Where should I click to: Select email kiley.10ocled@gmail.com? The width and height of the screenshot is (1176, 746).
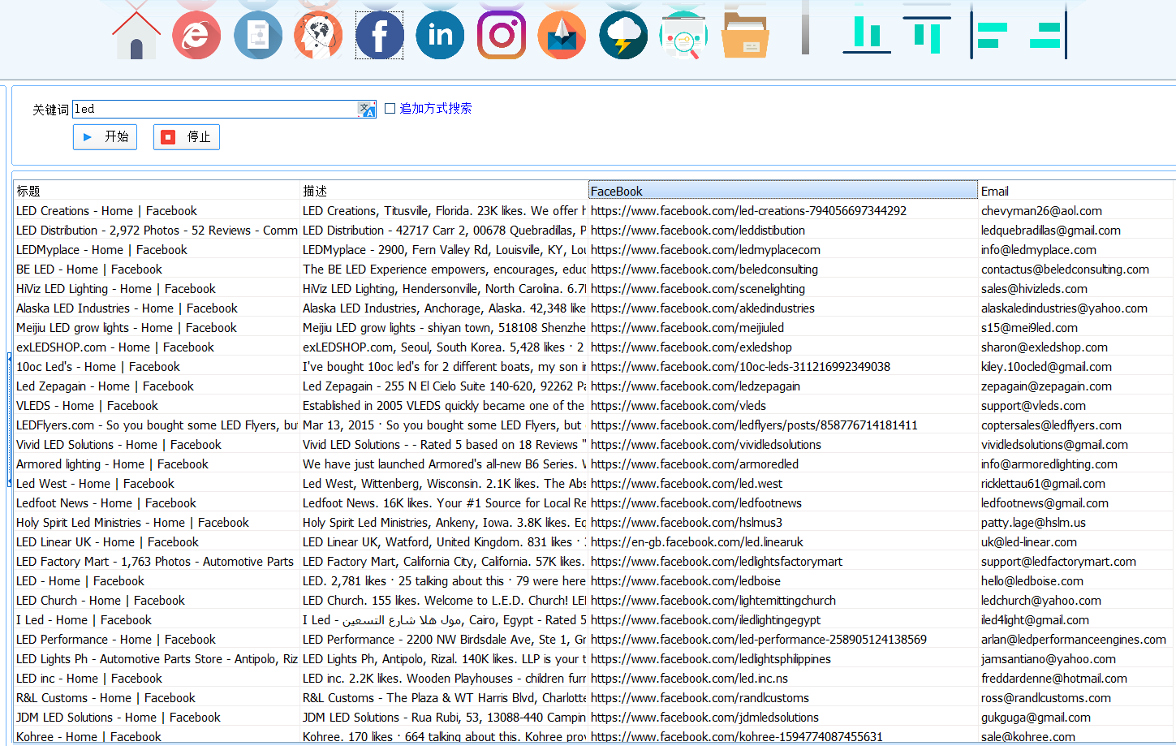click(x=1046, y=367)
